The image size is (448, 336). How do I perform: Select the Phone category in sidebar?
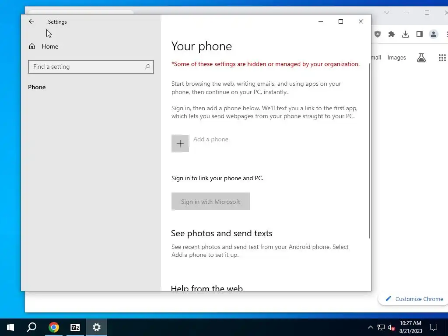tap(37, 87)
